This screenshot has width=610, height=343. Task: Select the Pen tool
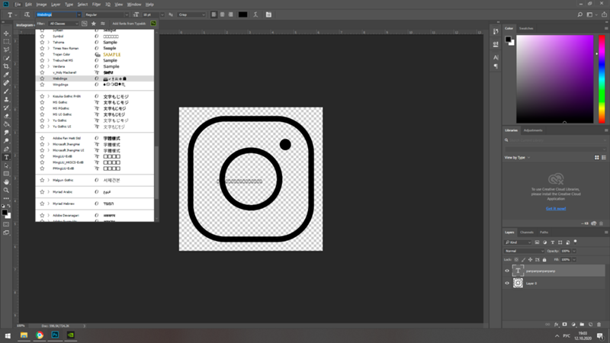6,149
